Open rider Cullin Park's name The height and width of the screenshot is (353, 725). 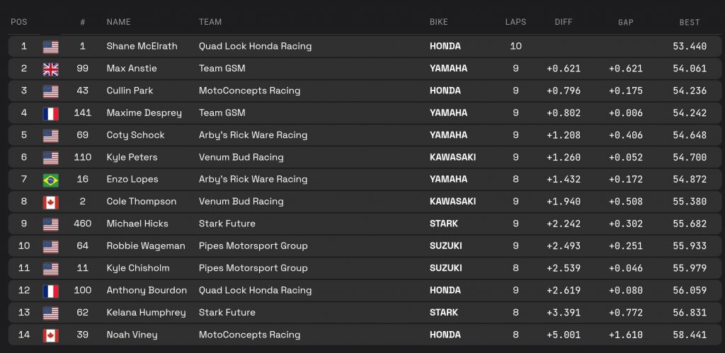click(130, 91)
